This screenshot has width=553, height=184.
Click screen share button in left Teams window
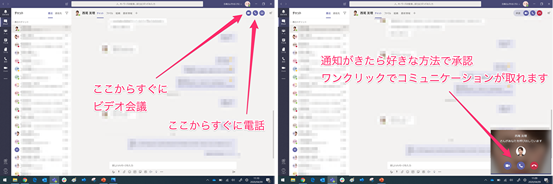point(262,13)
